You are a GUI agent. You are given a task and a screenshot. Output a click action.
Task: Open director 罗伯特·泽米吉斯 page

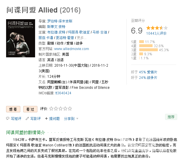click(60, 21)
